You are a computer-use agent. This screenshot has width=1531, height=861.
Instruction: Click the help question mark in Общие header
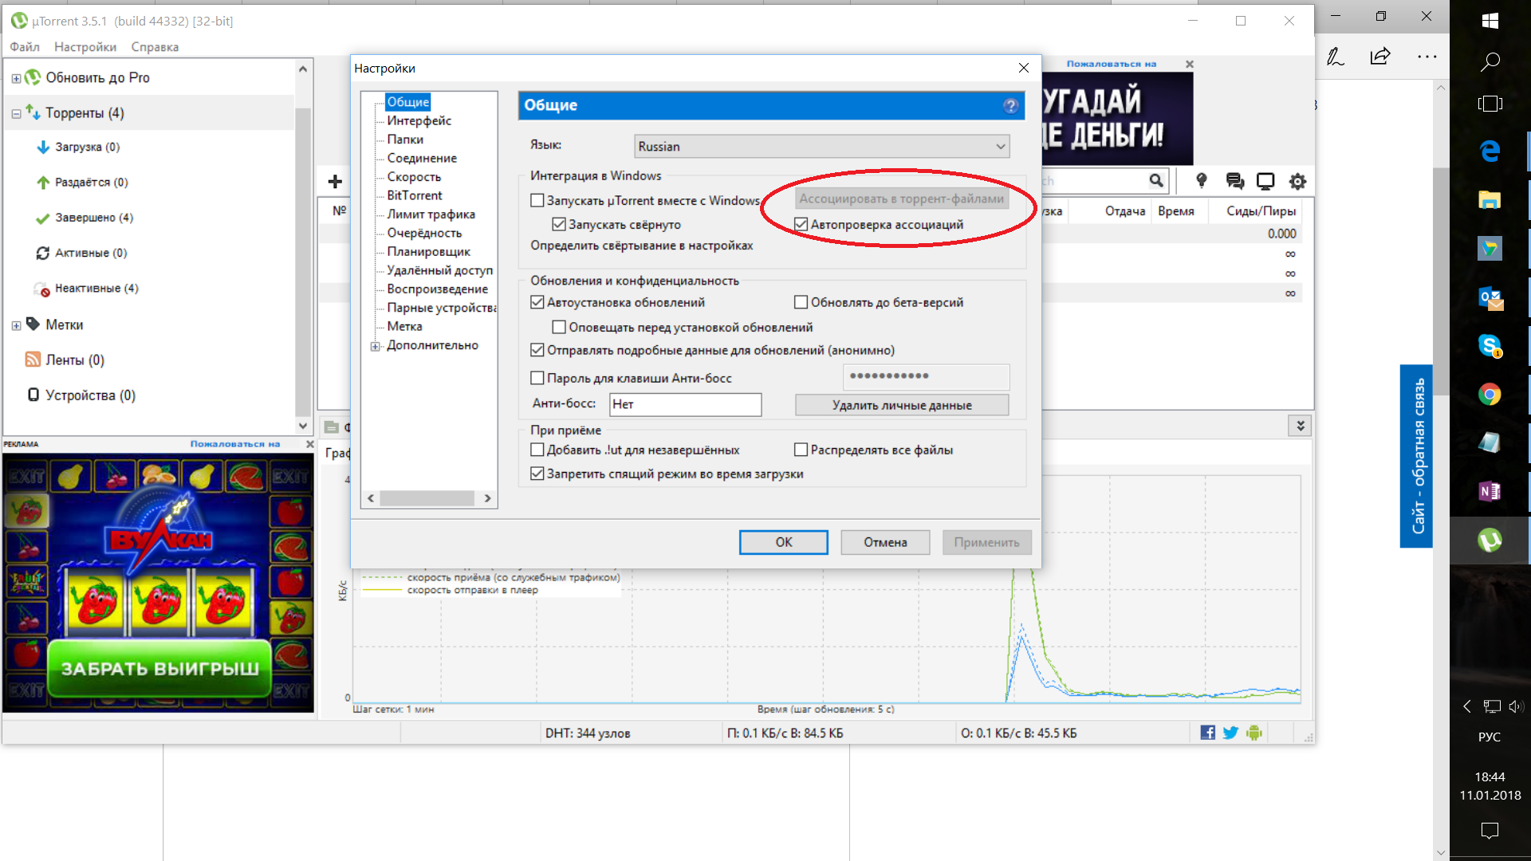click(x=1011, y=106)
